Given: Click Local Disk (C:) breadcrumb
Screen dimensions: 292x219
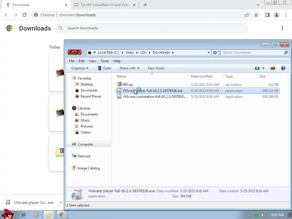Looking at the screenshot, I should 108,52.
